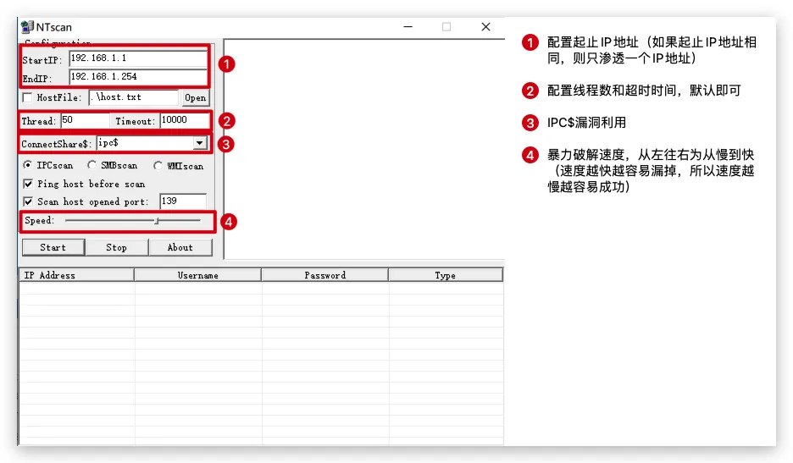Screen dimensions: 793x463
Task: Click the port number 139 field
Action: (183, 201)
